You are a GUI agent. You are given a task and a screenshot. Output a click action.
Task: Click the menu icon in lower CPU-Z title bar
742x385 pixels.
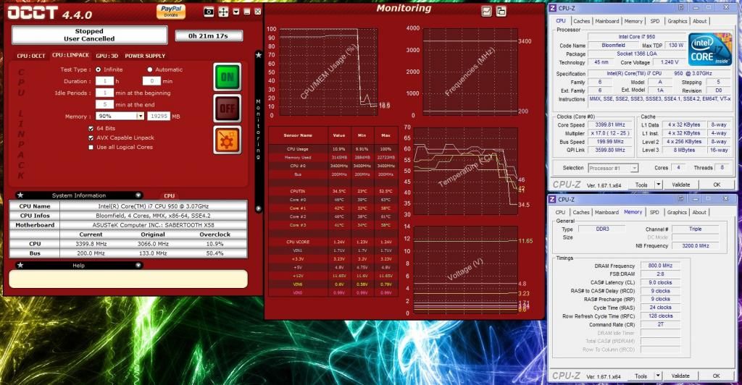[681, 199]
